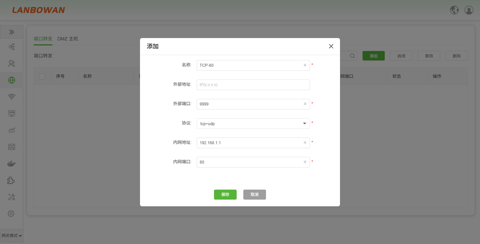Click the 状态 column header
This screenshot has height=244, width=480.
tap(397, 76)
